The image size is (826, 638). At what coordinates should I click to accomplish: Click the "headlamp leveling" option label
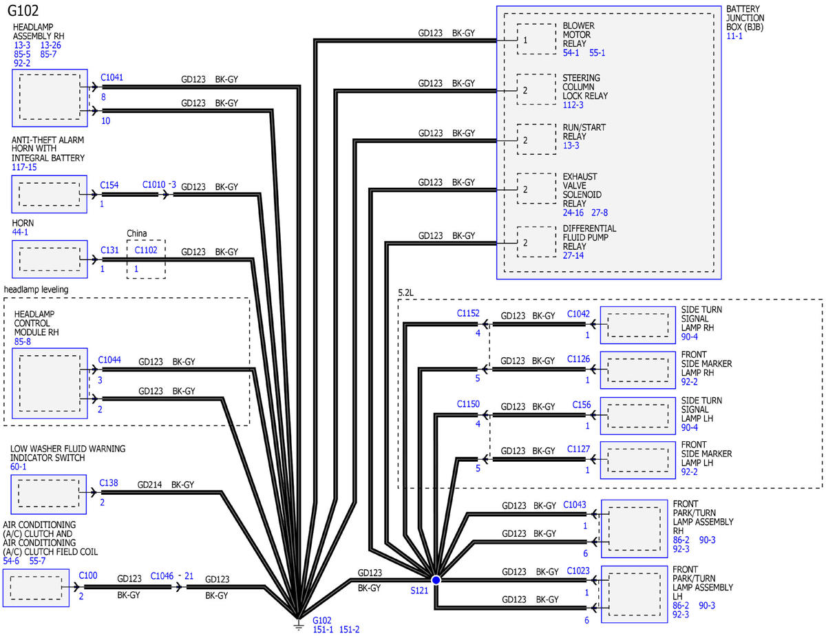click(36, 290)
